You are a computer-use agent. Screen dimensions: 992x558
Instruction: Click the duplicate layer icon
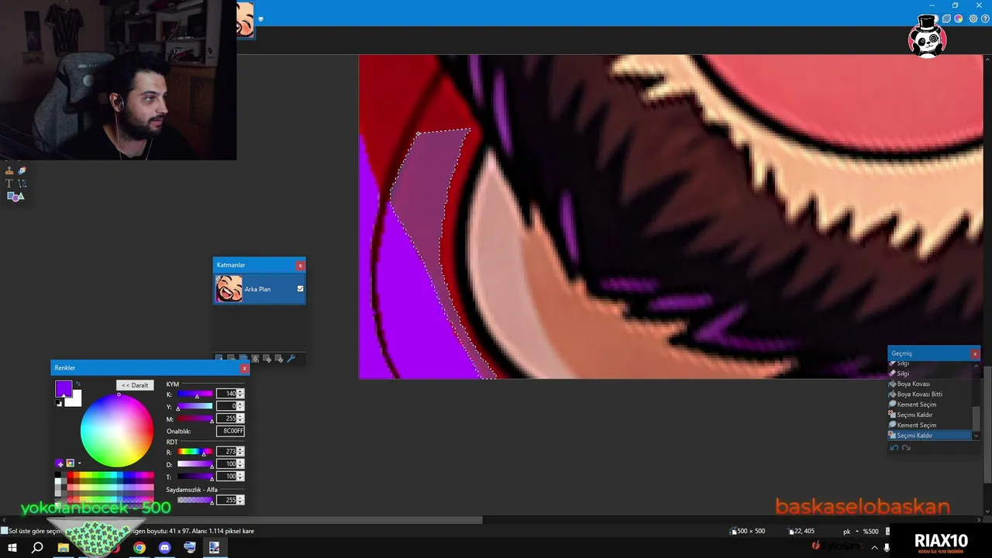(x=243, y=359)
